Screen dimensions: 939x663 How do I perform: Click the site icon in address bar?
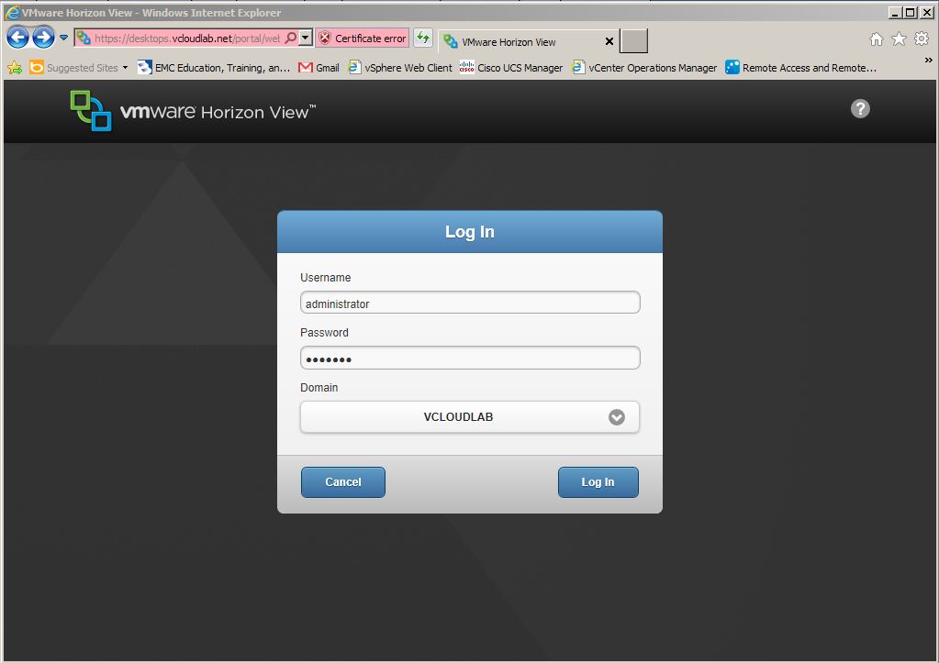84,39
